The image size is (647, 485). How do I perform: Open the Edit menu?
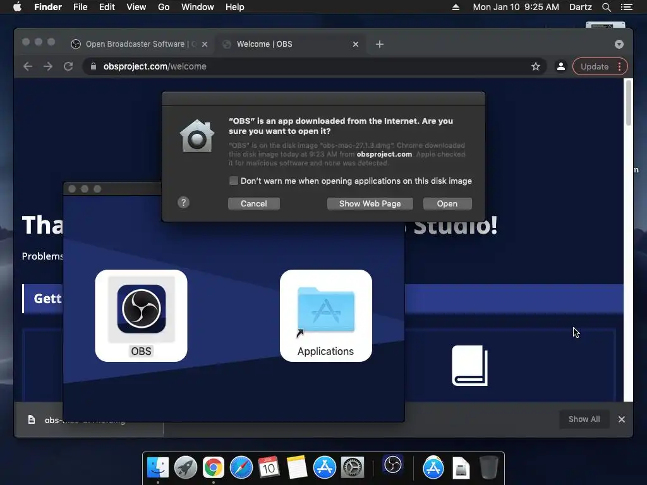click(107, 7)
